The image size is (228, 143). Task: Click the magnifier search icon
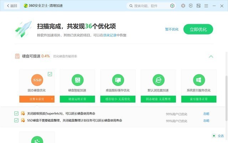click(x=131, y=6)
